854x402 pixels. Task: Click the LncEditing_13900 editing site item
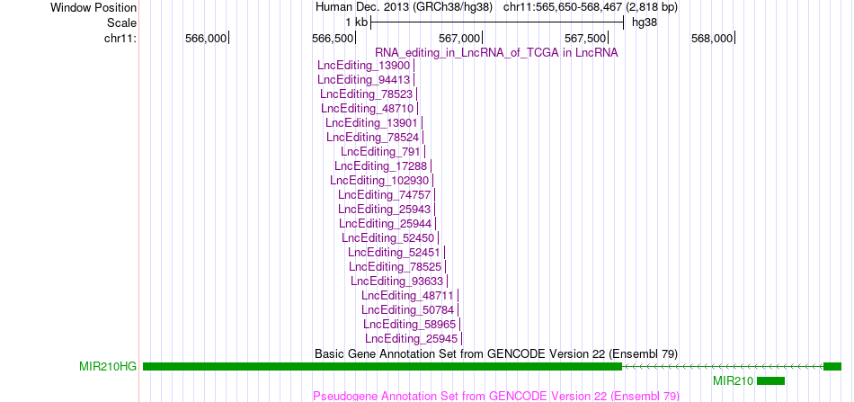tap(363, 66)
